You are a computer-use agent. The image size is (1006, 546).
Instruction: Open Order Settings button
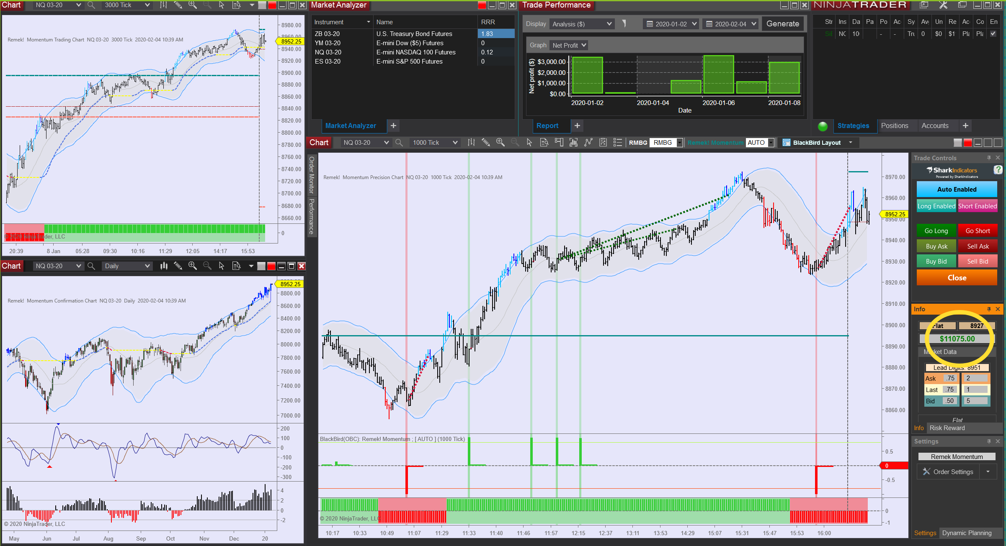(948, 472)
